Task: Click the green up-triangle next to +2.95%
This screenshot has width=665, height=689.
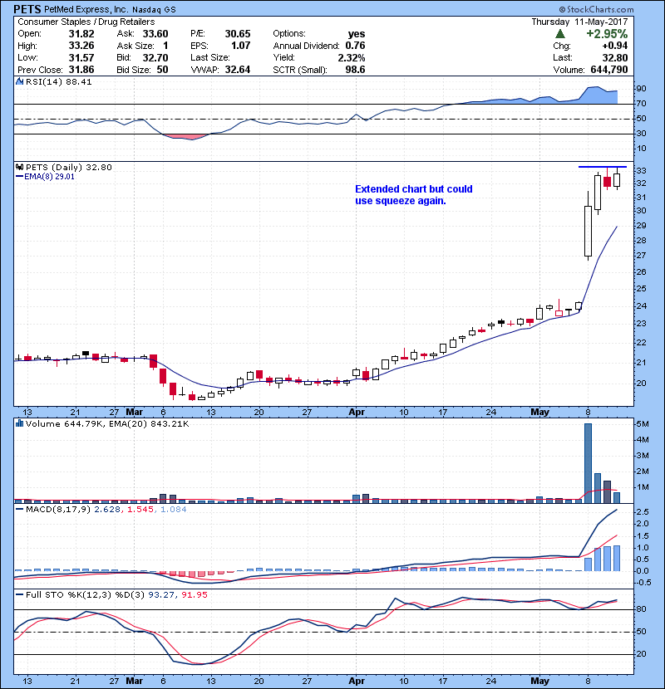Action: [559, 33]
